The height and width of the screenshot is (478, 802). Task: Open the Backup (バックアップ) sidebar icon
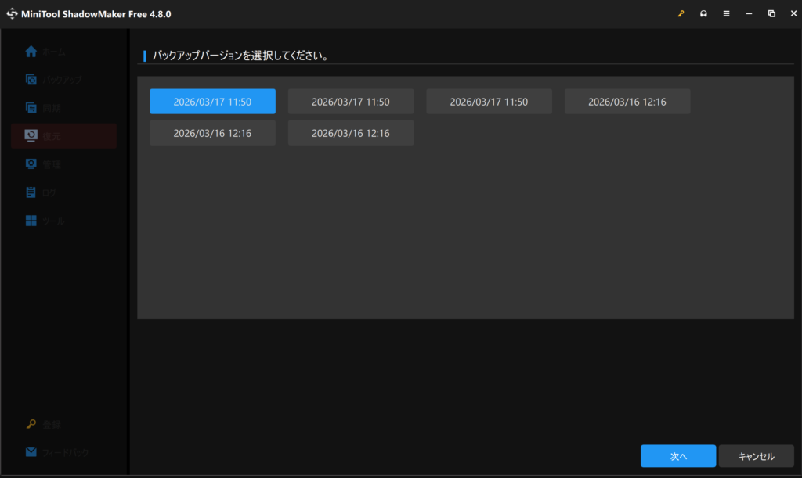(31, 80)
